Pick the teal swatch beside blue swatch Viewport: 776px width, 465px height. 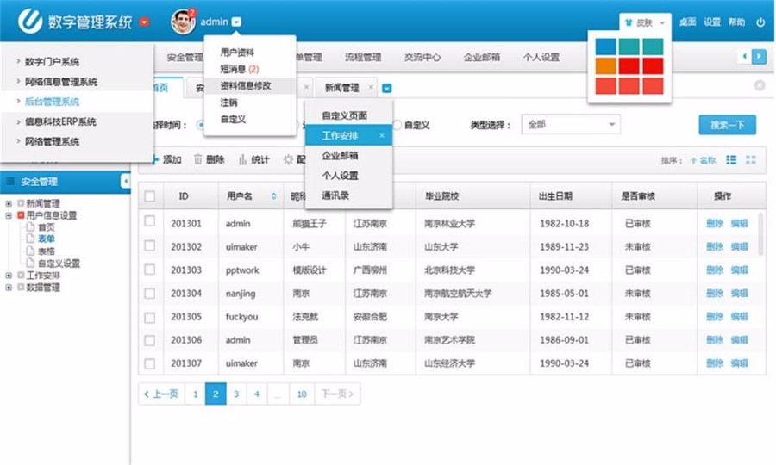point(629,46)
